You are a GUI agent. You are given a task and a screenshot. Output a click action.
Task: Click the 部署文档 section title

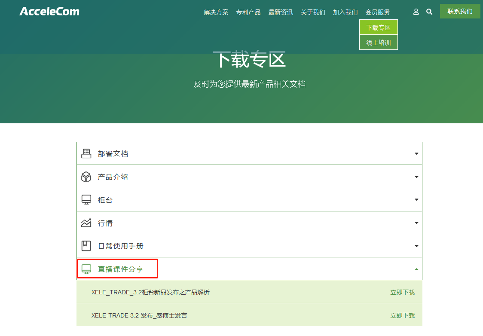[x=113, y=154]
